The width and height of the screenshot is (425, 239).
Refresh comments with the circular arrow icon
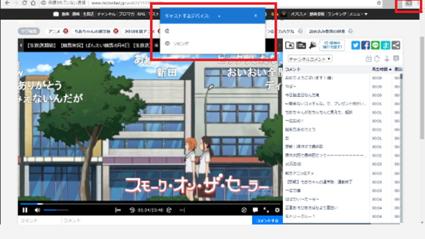(x=377, y=59)
